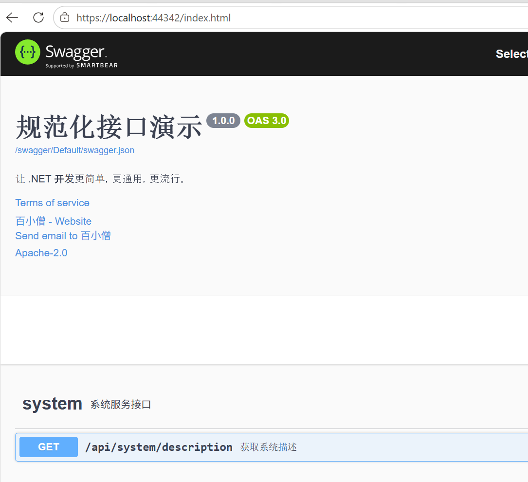Visit the 百小僧 - Website link
This screenshot has height=482, width=528.
coord(53,221)
